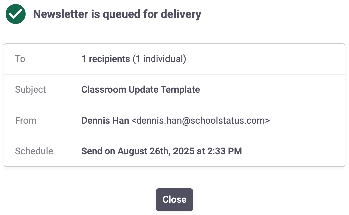Click the "Newsletter is queued for delivery" heading
The image size is (349, 215).
[117, 14]
